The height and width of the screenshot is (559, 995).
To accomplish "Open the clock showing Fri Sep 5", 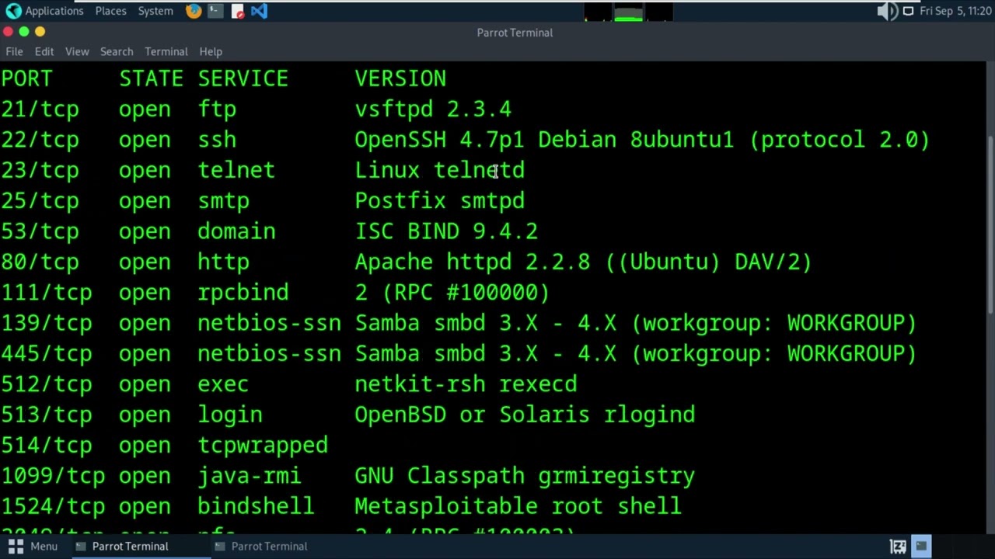I will coord(955,11).
